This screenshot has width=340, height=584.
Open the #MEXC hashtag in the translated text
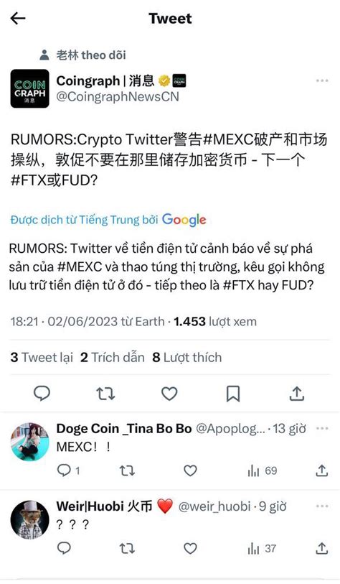[80, 266]
